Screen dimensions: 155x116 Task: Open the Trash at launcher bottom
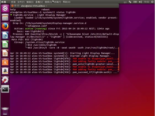(5, 111)
